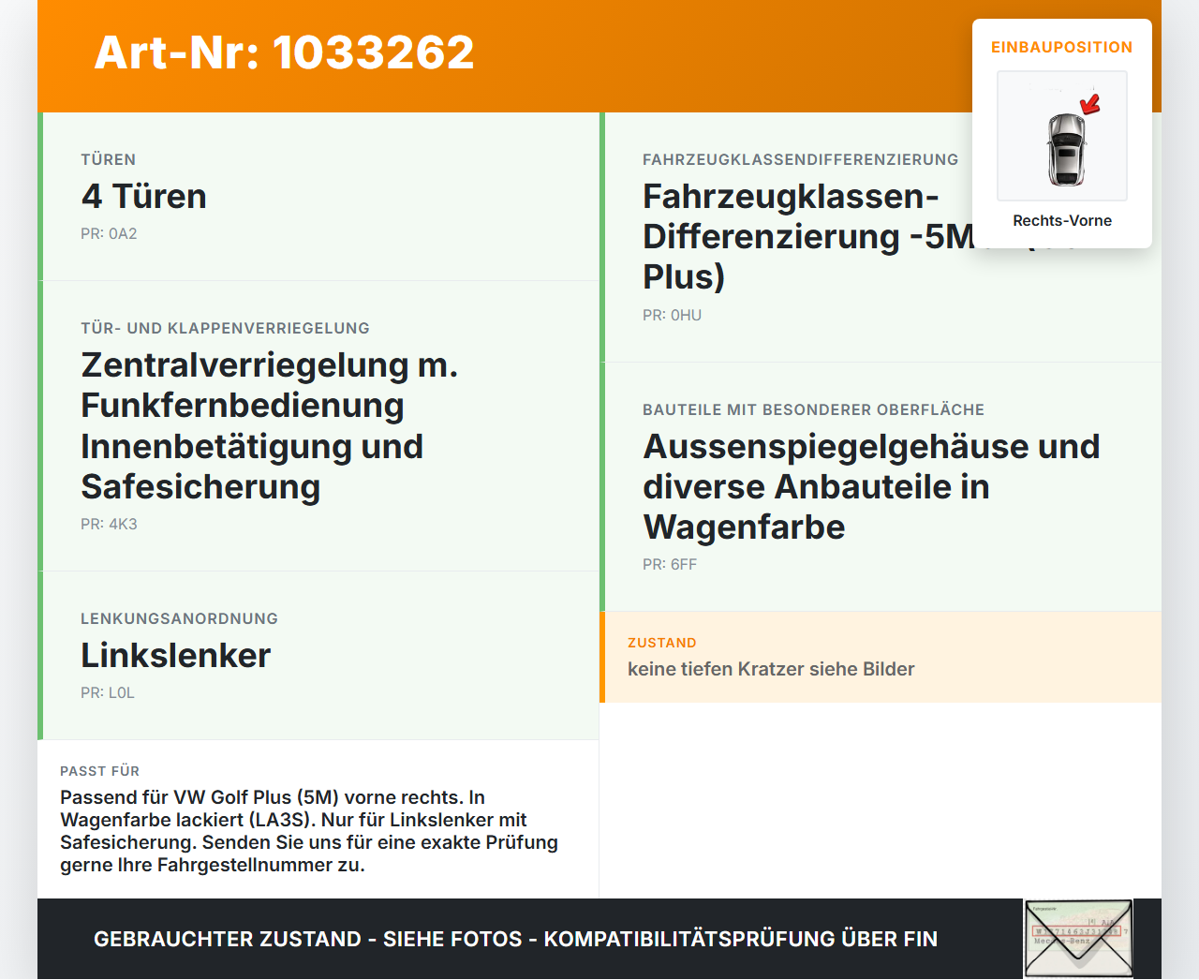Click the '4 Türen' value
Screen dimensions: 1199x980
[144, 196]
